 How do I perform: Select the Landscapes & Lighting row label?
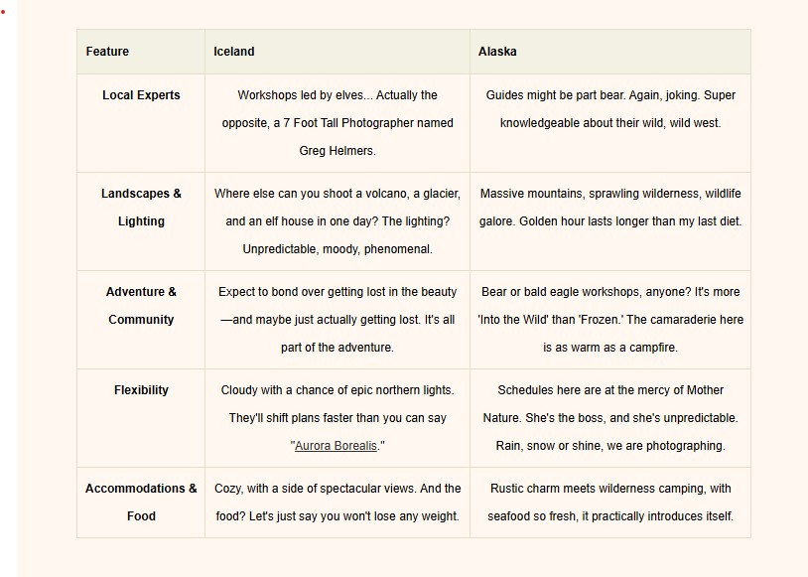pos(141,208)
